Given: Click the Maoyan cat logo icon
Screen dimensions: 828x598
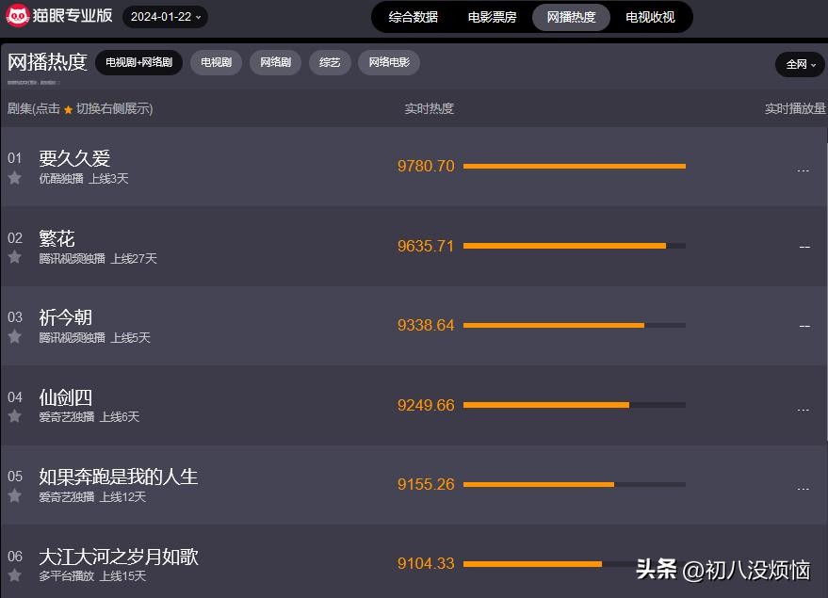Looking at the screenshot, I should coord(17,16).
